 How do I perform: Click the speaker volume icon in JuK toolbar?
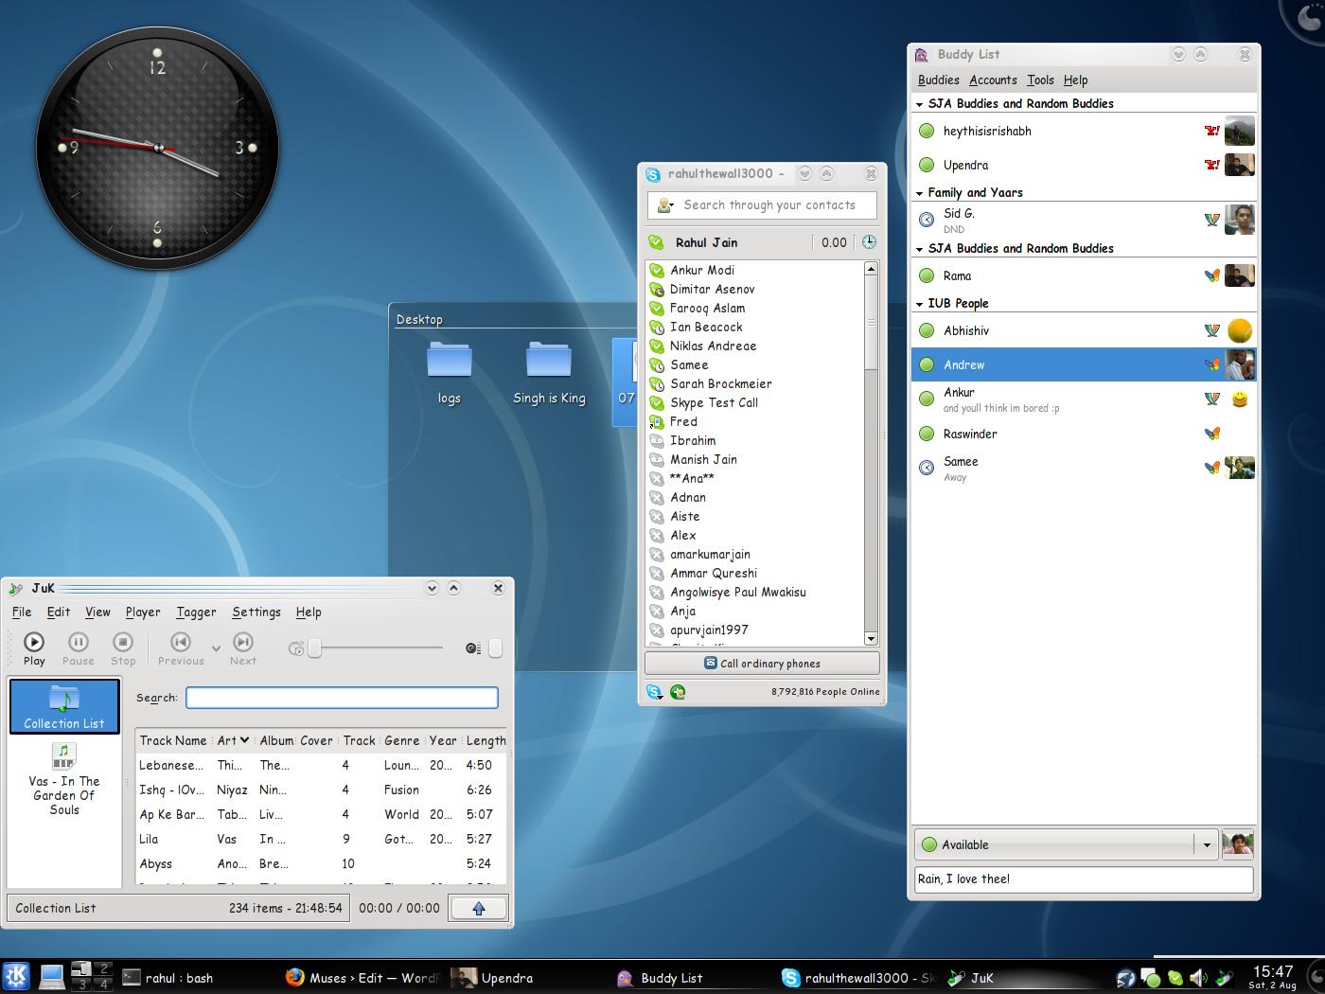[473, 648]
